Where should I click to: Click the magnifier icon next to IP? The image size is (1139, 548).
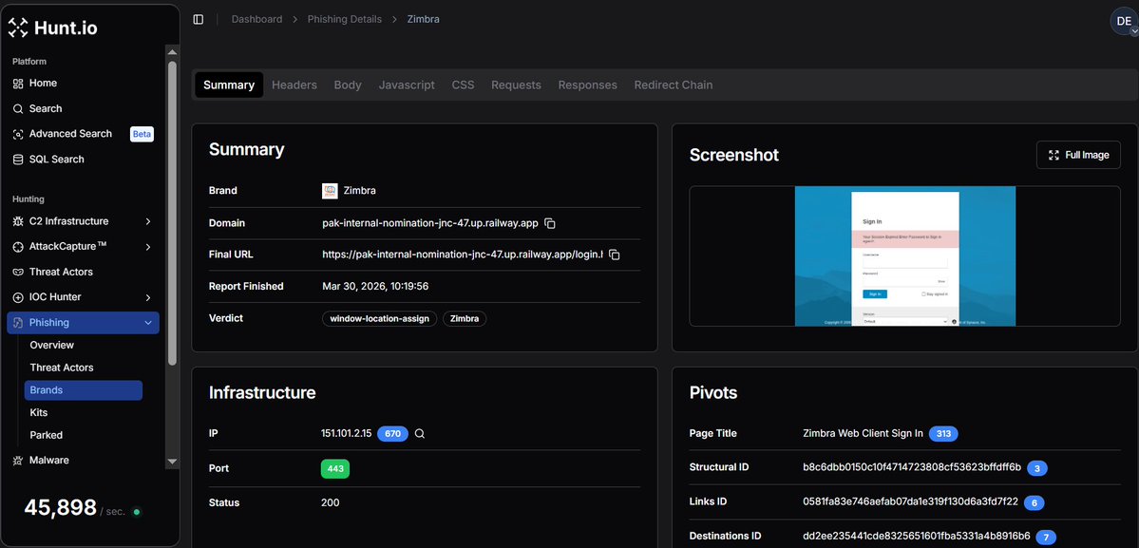(420, 433)
